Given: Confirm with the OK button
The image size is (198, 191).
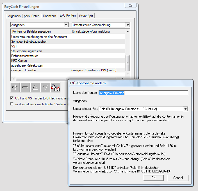Looking at the screenshot, I should 153,178.
